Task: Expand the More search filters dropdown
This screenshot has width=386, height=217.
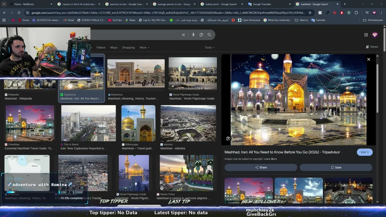Action: tap(144, 48)
